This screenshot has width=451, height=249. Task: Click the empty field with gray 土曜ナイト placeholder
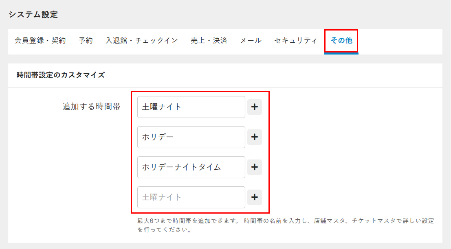191,197
